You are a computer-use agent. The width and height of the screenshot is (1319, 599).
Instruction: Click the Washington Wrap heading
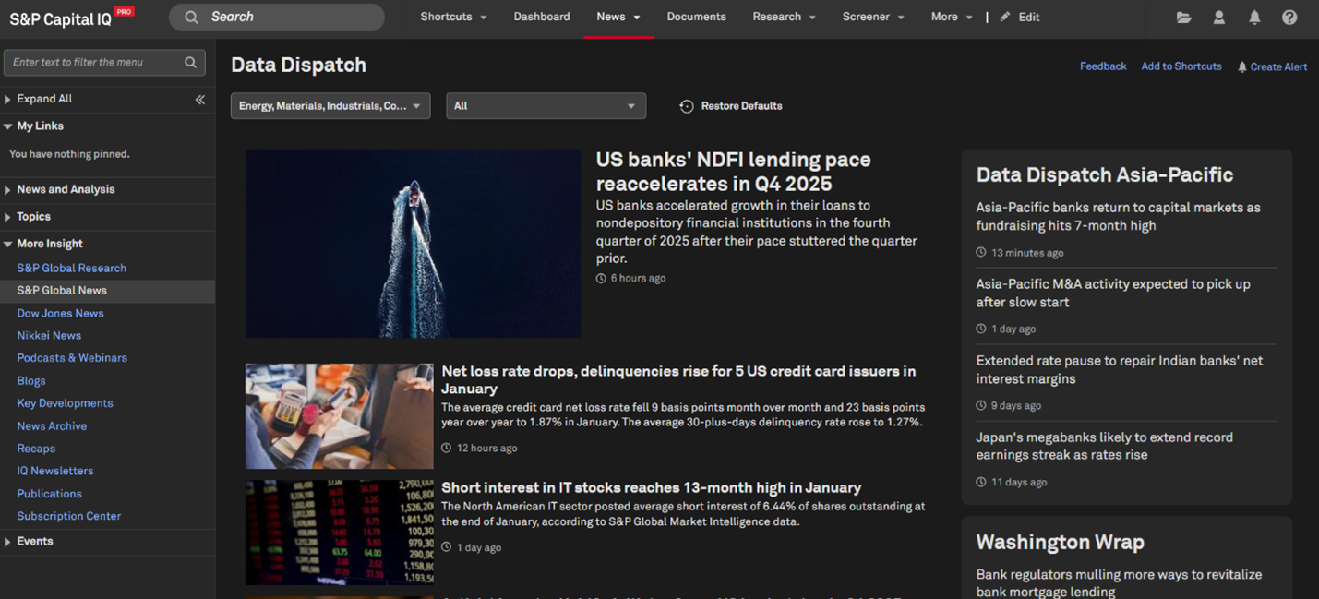coord(1060,542)
